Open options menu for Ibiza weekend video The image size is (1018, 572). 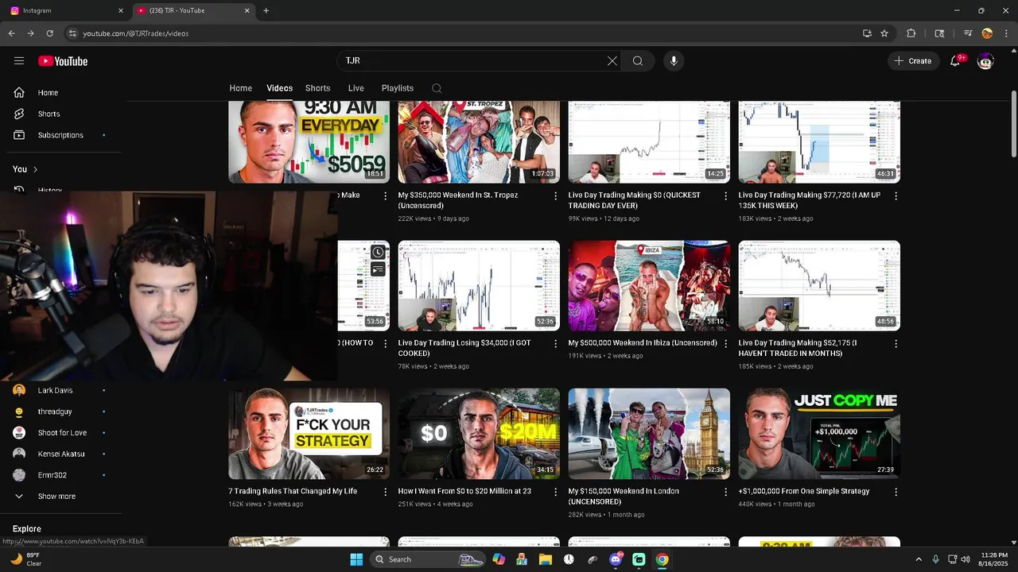(x=725, y=344)
